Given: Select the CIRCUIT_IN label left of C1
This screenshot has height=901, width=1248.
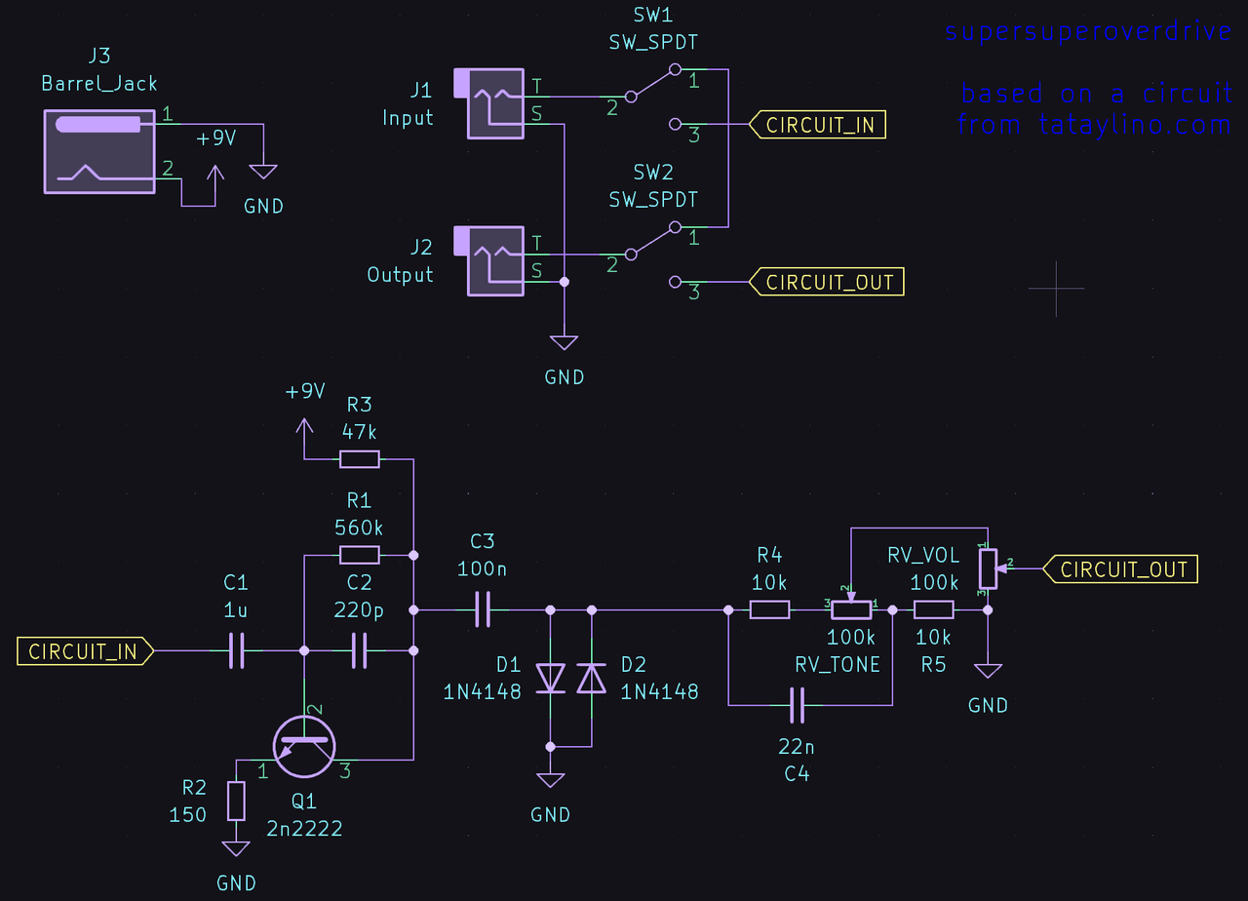Looking at the screenshot, I should 86,651.
